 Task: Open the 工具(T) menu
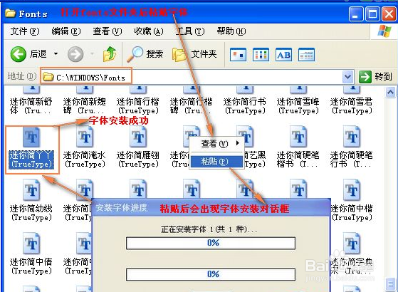click(x=190, y=31)
